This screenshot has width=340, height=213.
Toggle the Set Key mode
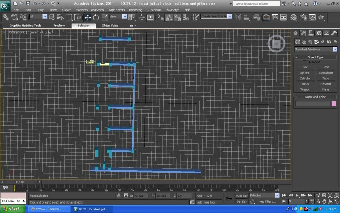(x=241, y=201)
